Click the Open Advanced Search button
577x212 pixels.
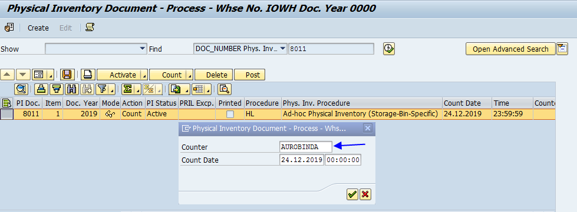point(510,49)
